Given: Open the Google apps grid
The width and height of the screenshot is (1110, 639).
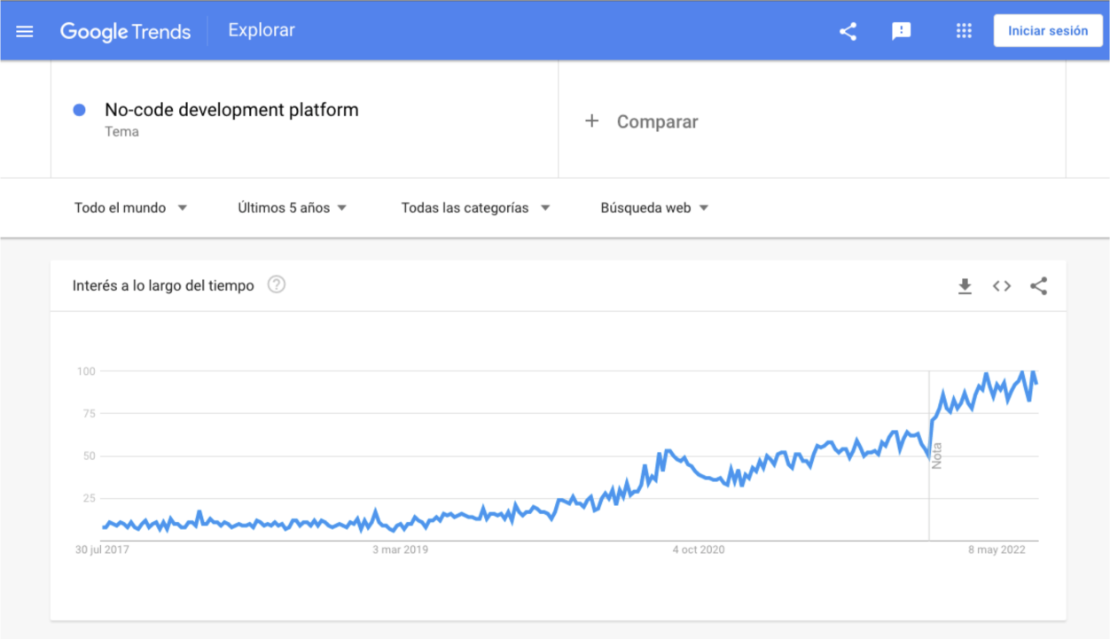Looking at the screenshot, I should pos(964,31).
